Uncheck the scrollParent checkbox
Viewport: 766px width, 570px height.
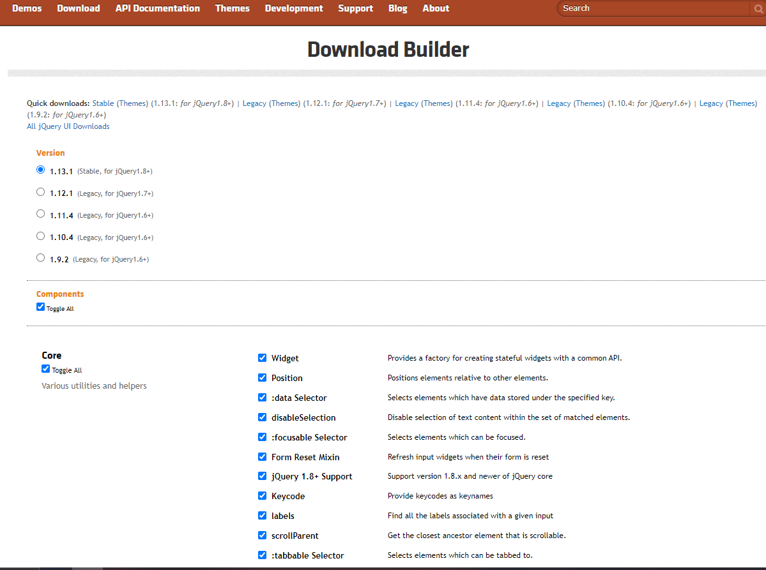[263, 536]
